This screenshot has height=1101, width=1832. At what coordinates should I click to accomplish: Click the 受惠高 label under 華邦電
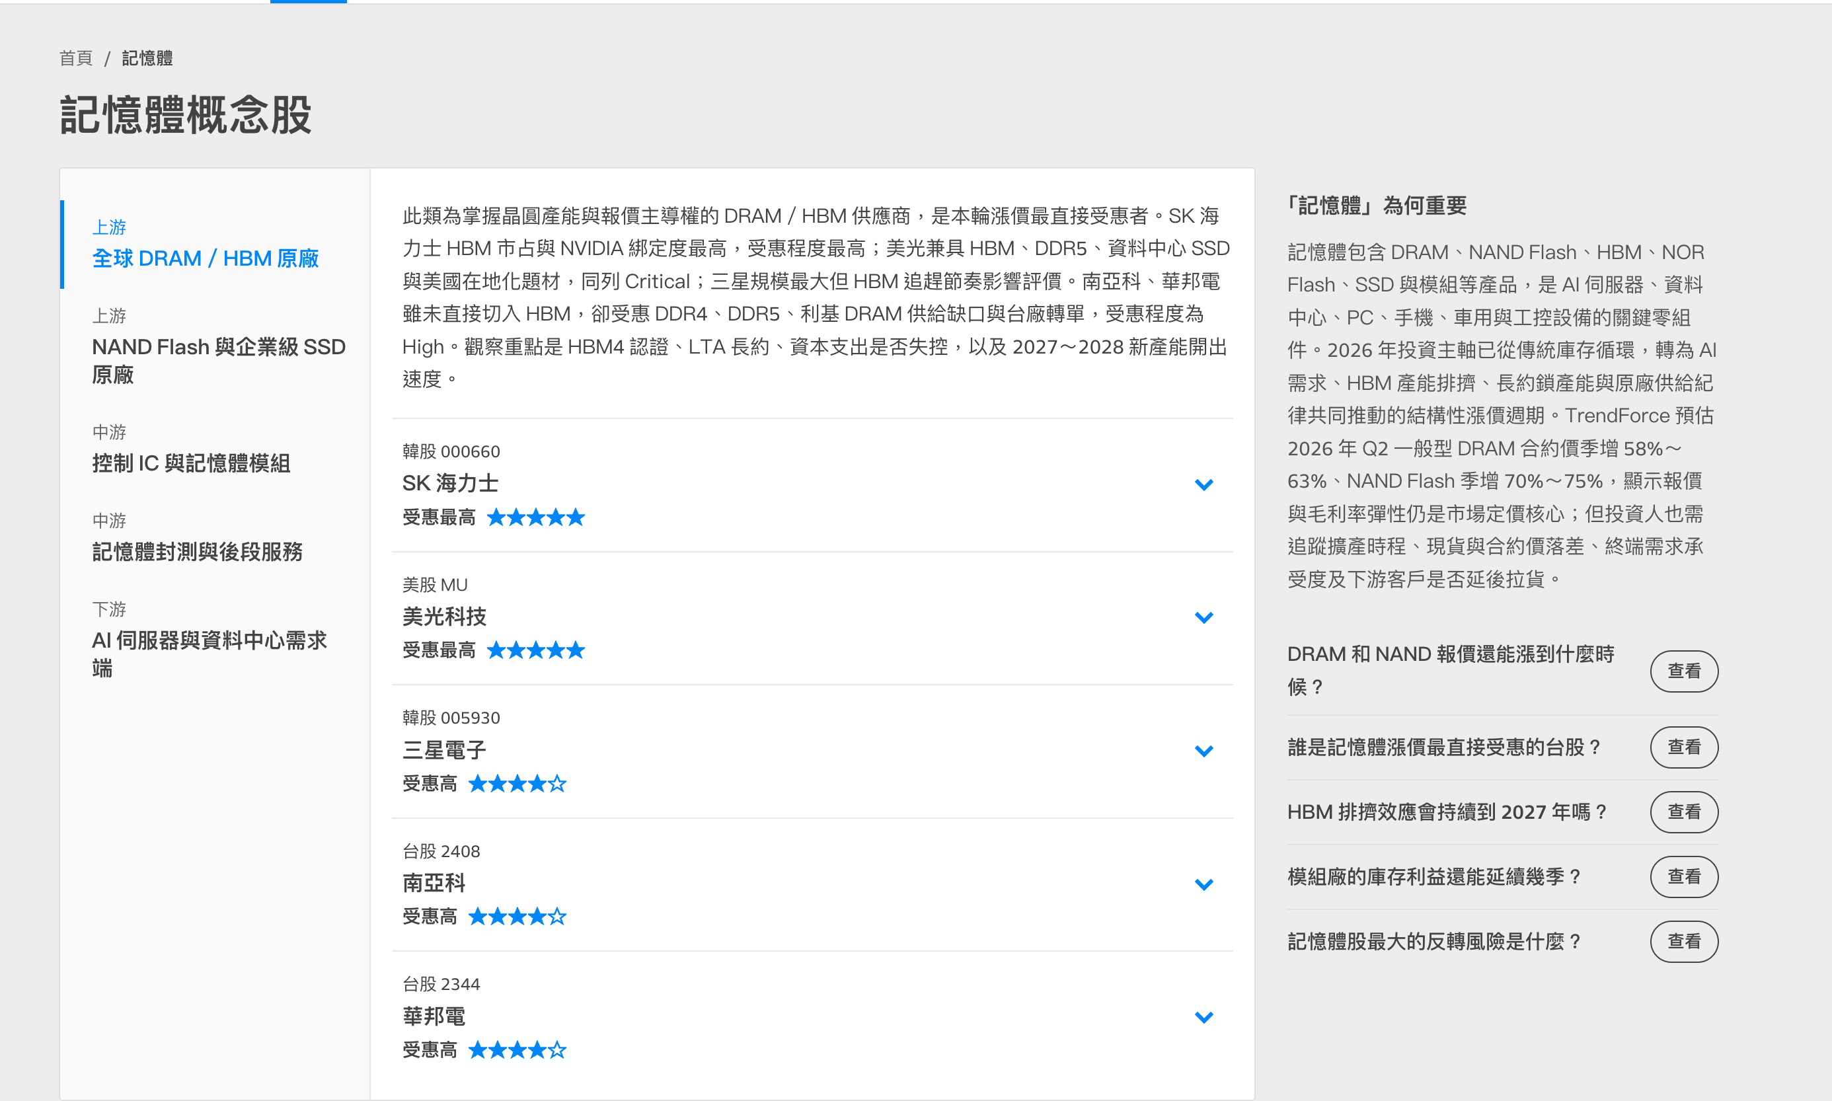[x=430, y=1050]
